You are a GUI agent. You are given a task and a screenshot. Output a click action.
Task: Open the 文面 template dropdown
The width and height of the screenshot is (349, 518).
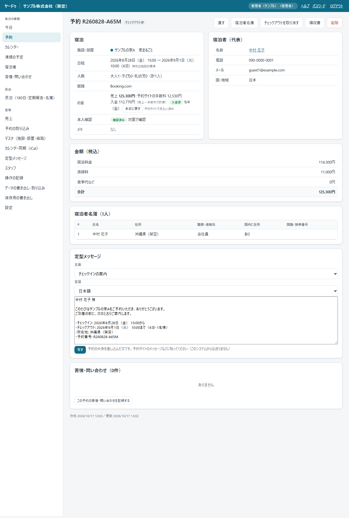click(x=206, y=274)
